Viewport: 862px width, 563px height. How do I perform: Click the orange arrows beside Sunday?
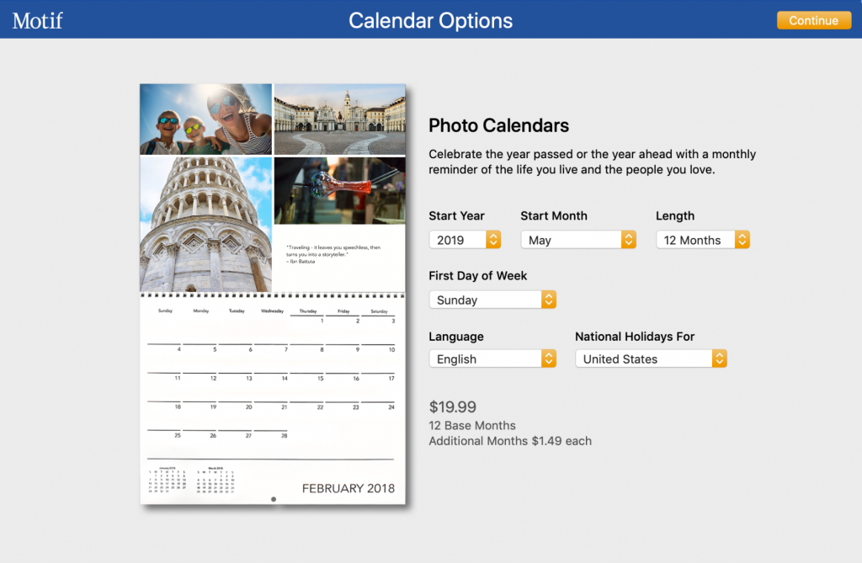pos(549,300)
